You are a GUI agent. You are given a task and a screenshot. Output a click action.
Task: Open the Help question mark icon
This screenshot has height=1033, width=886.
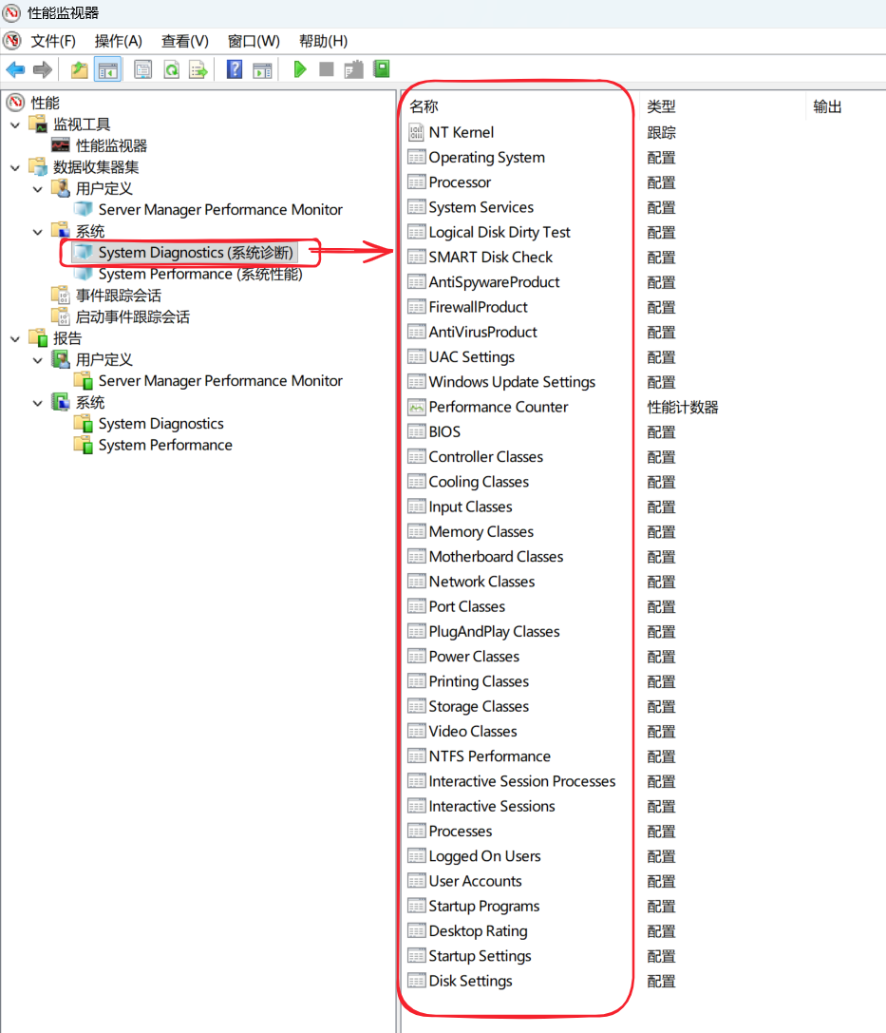click(x=235, y=69)
